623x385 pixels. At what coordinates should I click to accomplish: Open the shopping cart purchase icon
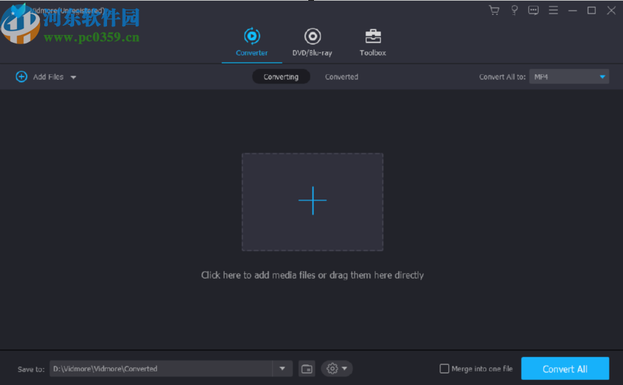(494, 10)
